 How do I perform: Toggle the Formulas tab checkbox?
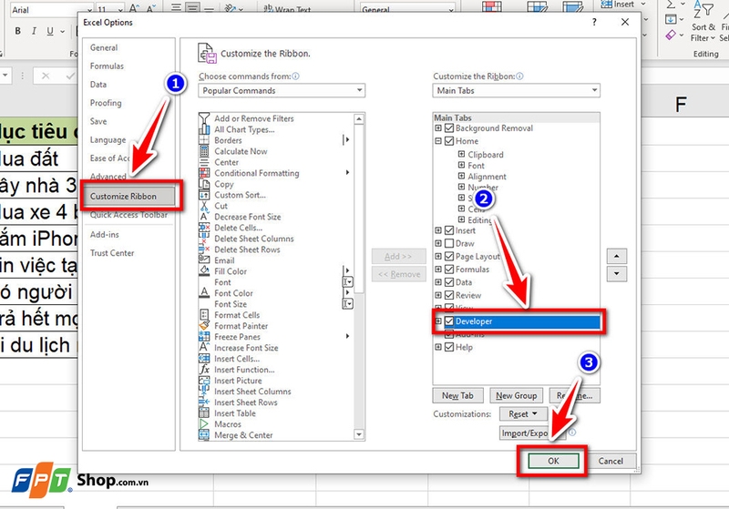pyautogui.click(x=449, y=269)
